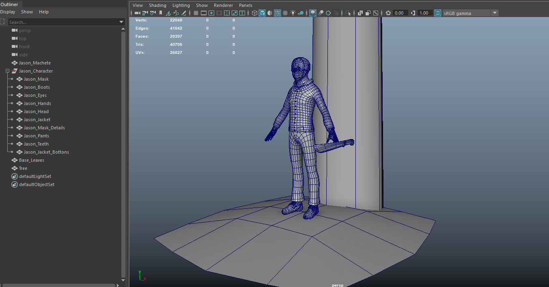549x287 pixels.
Task: Open the Shading menu
Action: [157, 5]
